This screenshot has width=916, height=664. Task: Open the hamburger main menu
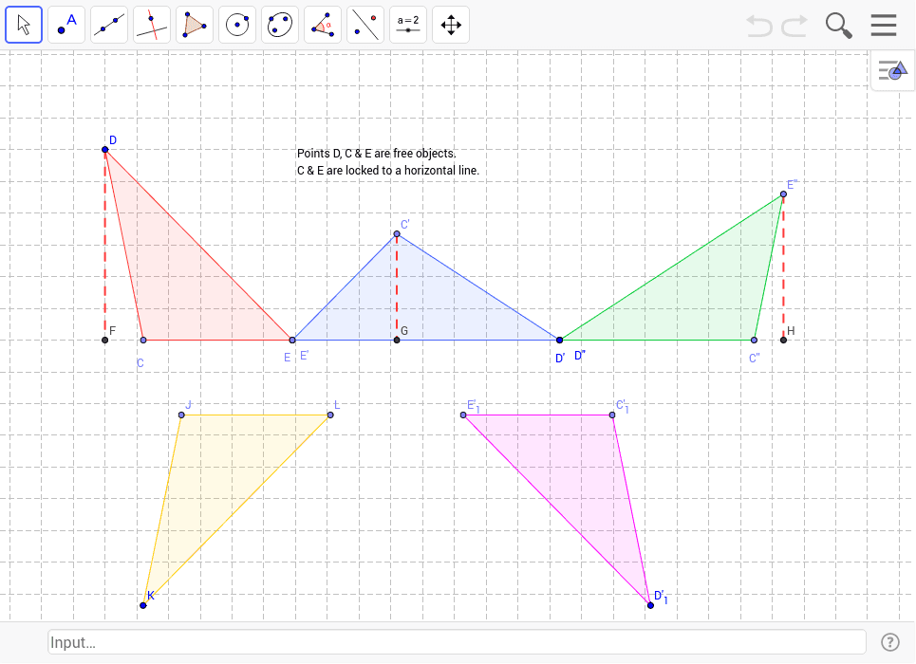click(884, 25)
